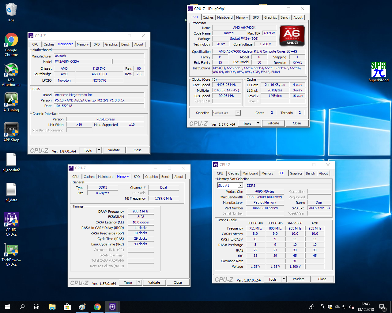Image resolution: width=392 pixels, height=313 pixels.
Task: Click the taskbar clock showing 22:43
Action: point(365,307)
